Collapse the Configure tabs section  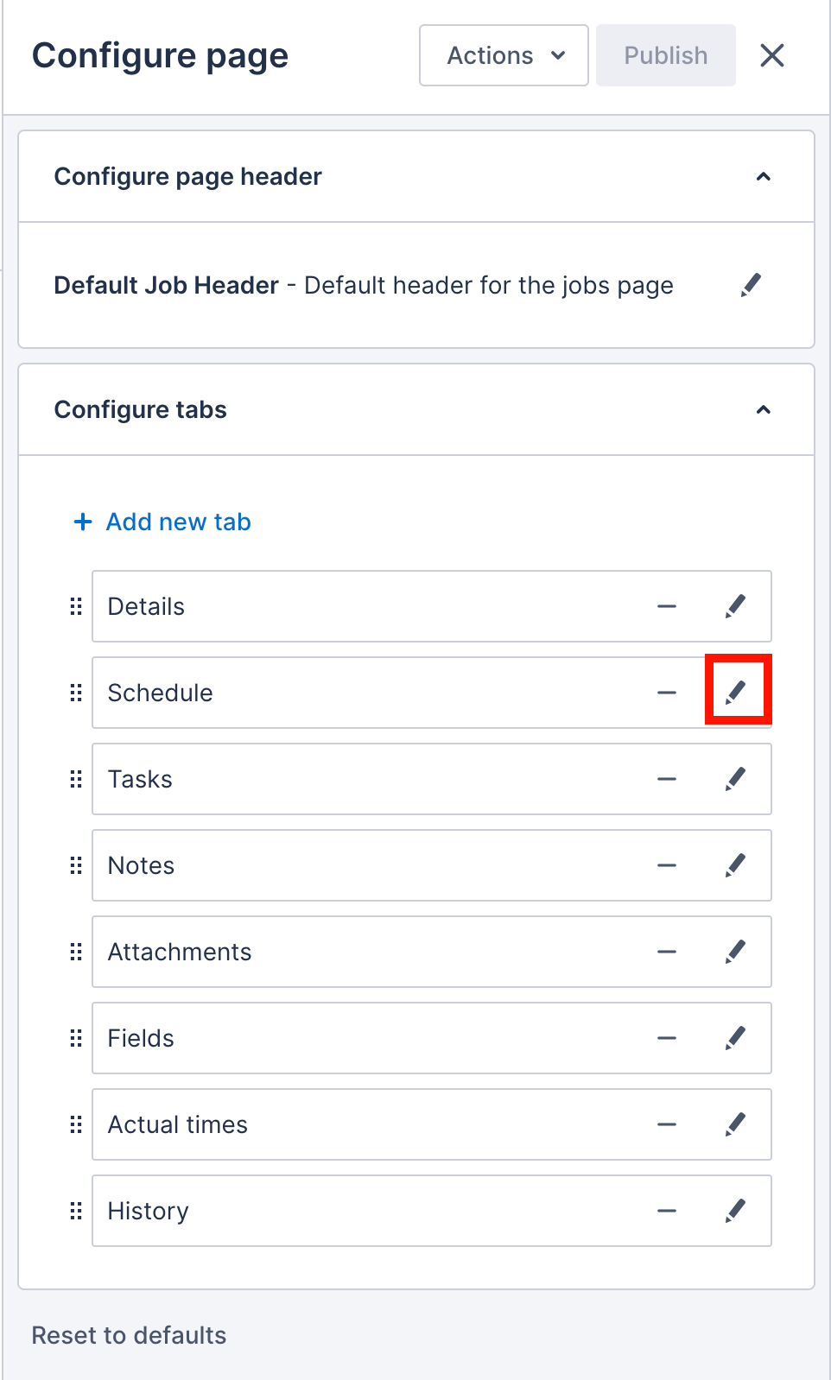tap(763, 410)
